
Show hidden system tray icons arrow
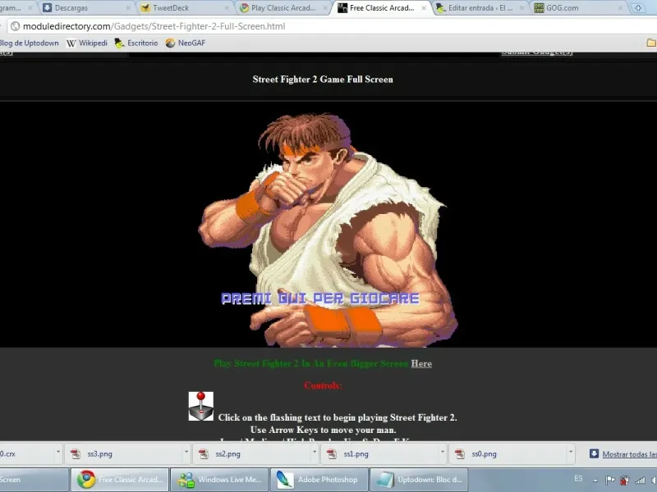coord(595,481)
